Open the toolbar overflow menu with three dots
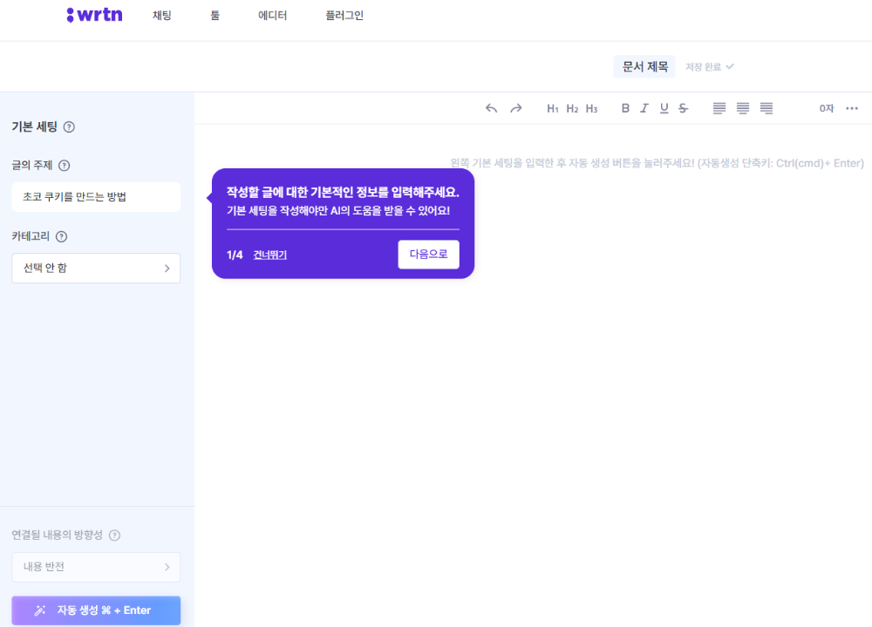The height and width of the screenshot is (627, 872). 852,108
